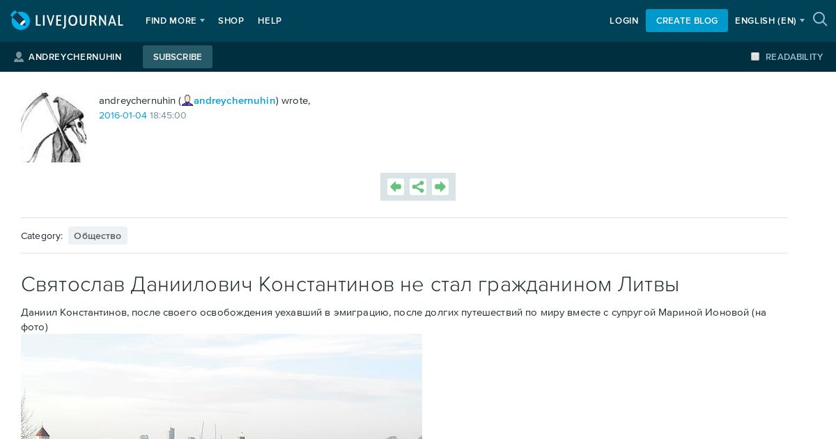This screenshot has height=439, width=836.
Task: Open the share icon between arrows
Action: coord(418,187)
